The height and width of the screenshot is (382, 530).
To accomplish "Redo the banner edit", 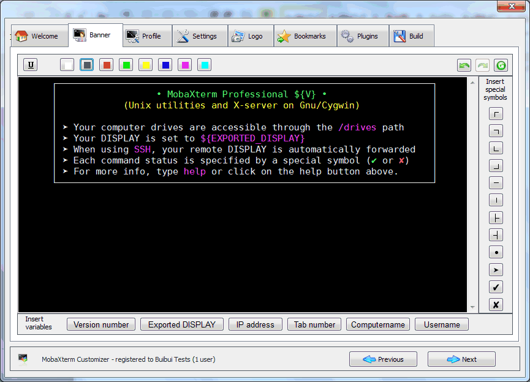I will 482,65.
